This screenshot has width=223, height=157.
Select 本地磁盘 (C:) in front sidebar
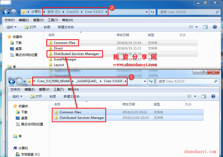pos(28,154)
